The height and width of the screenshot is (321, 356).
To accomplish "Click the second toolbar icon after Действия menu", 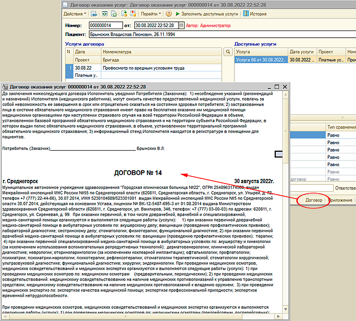I will [x=105, y=14].
